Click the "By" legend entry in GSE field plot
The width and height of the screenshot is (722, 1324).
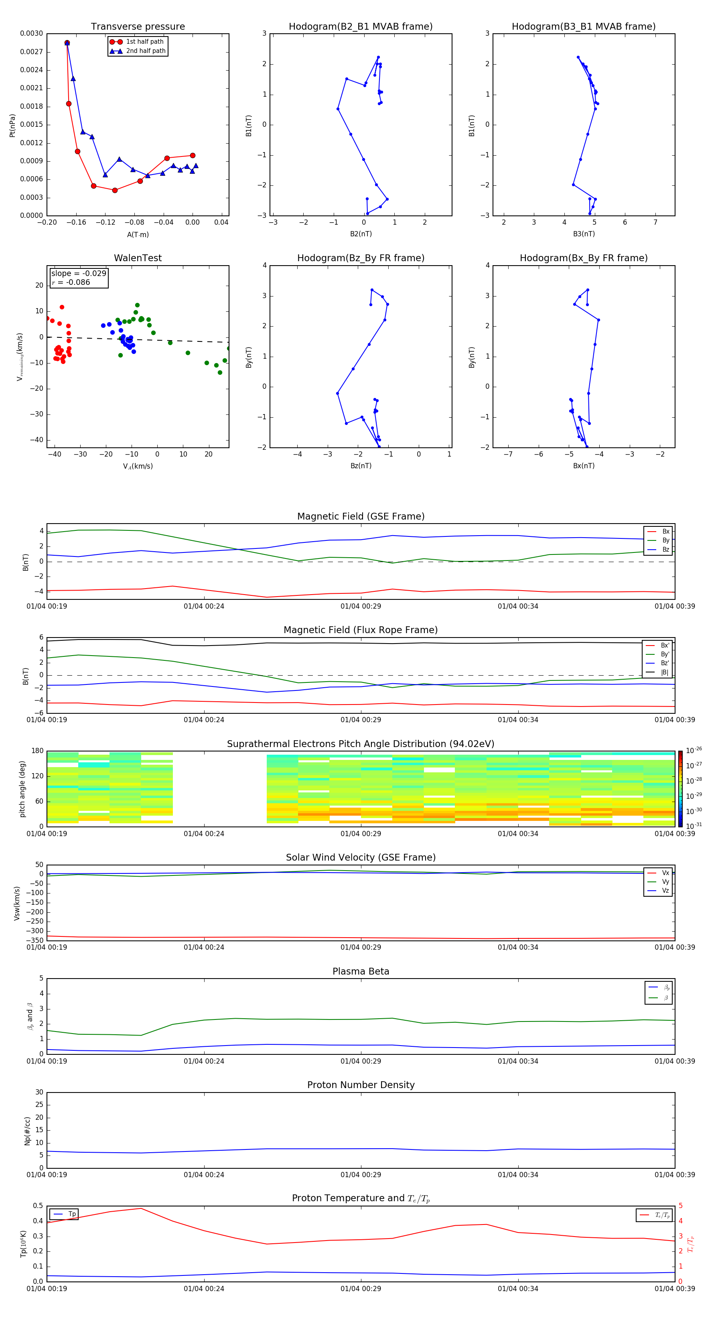[x=658, y=541]
